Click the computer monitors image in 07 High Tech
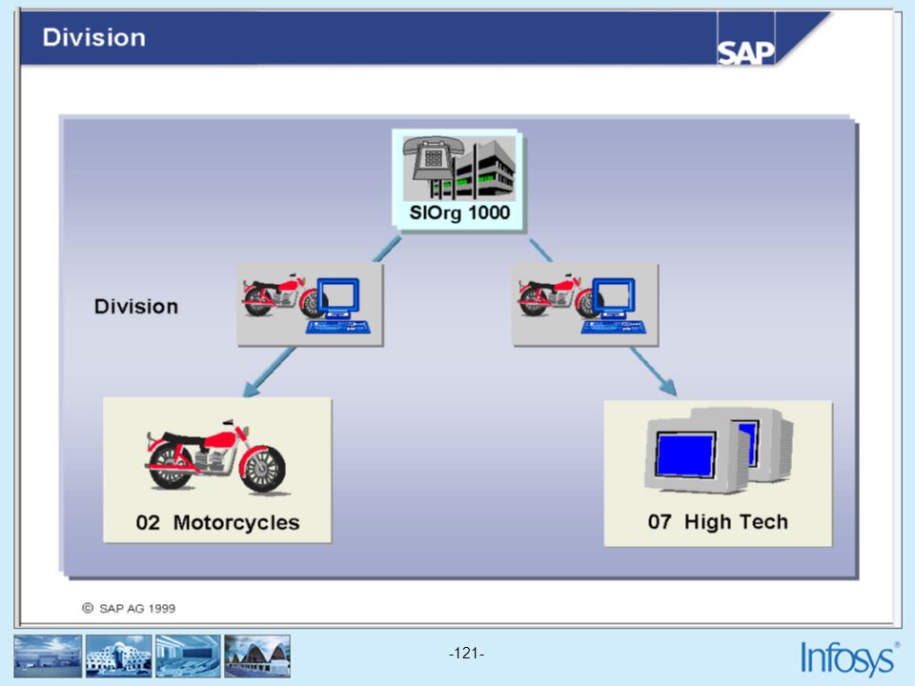 pyautogui.click(x=719, y=451)
